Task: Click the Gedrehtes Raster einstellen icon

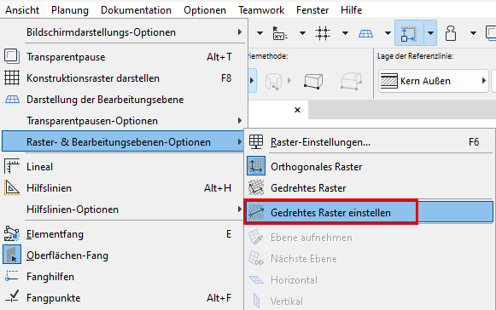Action: pos(256,212)
